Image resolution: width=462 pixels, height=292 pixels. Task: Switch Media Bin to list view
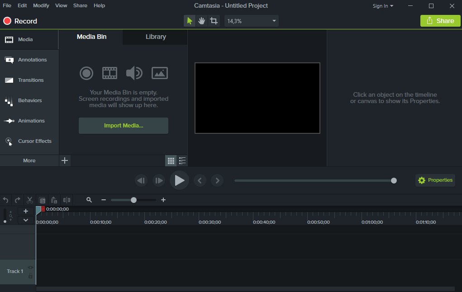tap(182, 160)
